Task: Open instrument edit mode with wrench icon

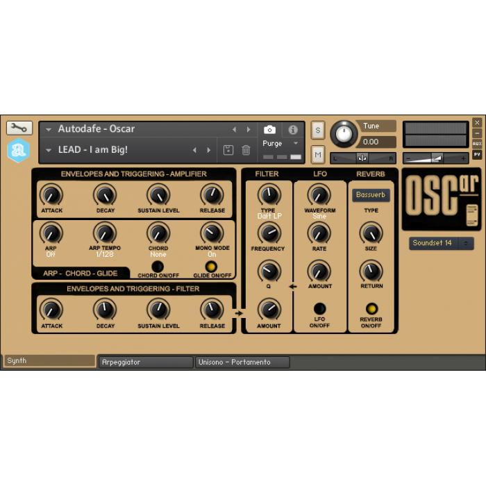Action: point(19,128)
